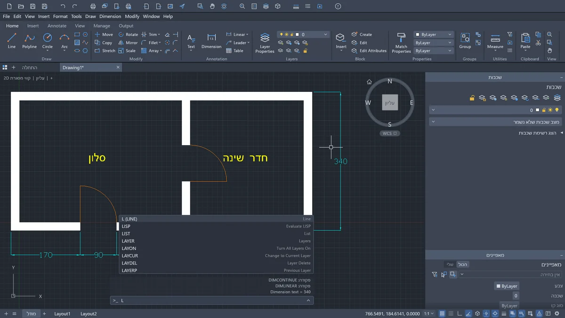Open the מצב שכבות לא נשמר dropdown
The width and height of the screenshot is (565, 318).
pyautogui.click(x=496, y=122)
